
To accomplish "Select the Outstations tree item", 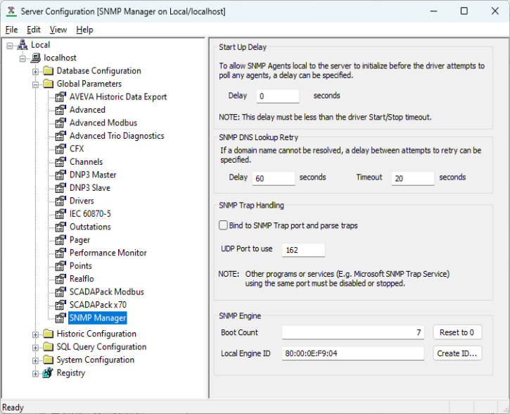I will click(x=90, y=227).
